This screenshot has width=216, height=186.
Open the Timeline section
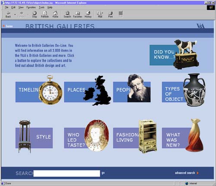[28, 92]
